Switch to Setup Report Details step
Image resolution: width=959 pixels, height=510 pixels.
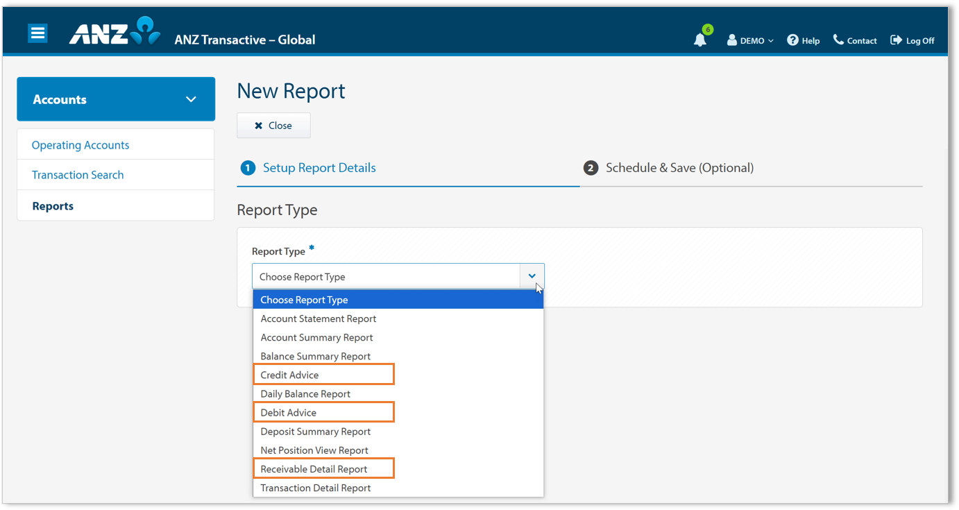(319, 168)
